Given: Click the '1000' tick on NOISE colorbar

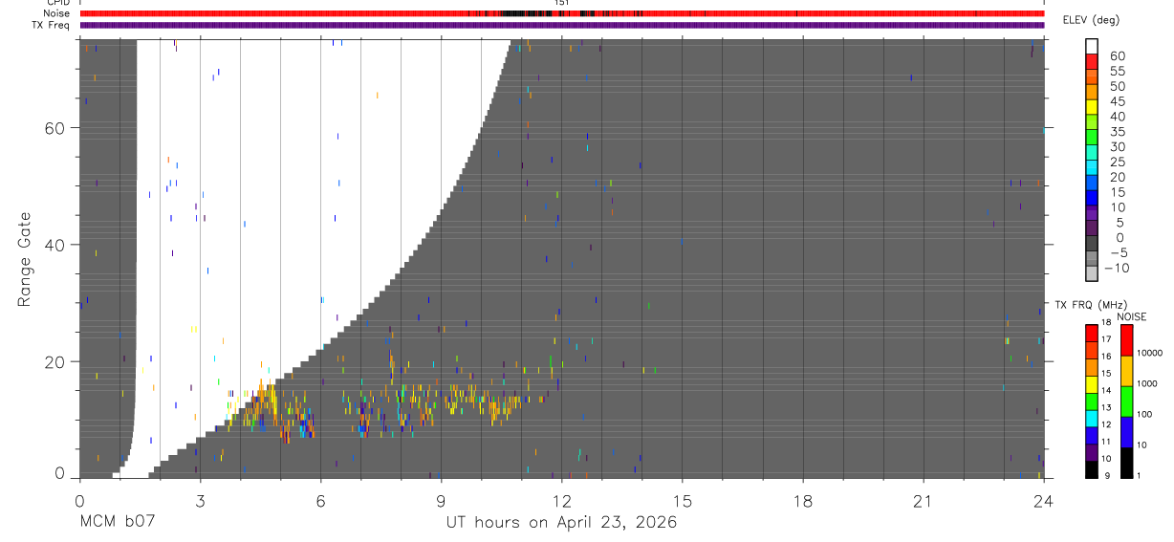Looking at the screenshot, I should click(x=1148, y=383).
